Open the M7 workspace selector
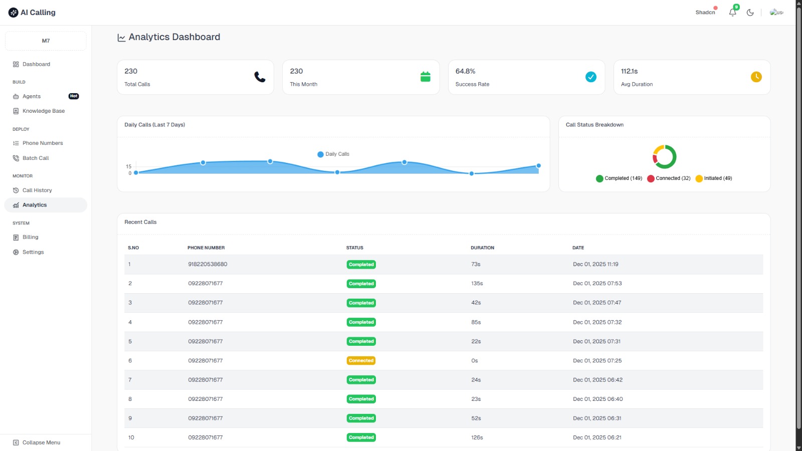 pos(45,40)
